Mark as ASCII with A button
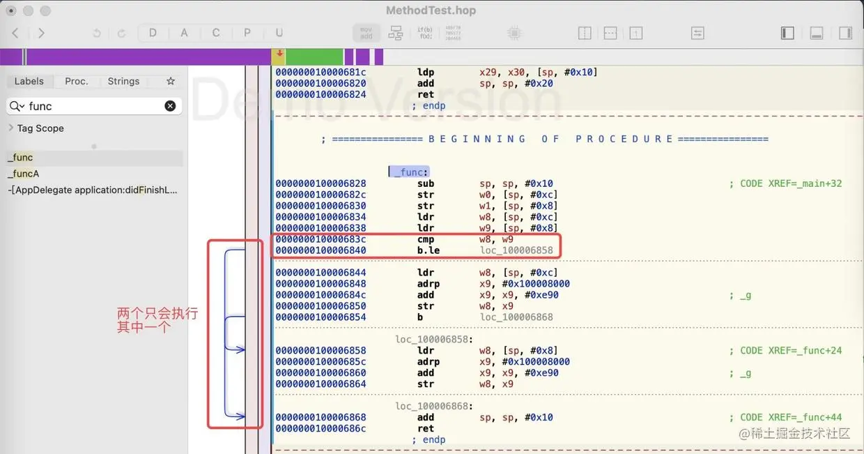The height and width of the screenshot is (454, 864). pyautogui.click(x=184, y=33)
